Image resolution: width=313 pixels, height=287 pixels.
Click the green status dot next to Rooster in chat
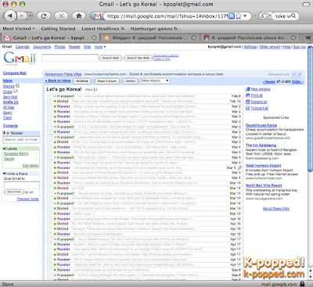click(8, 133)
